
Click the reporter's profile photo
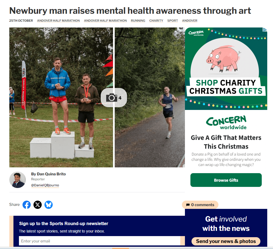point(17,179)
